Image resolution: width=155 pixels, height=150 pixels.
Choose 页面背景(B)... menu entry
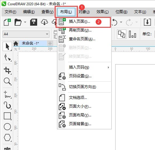click(x=85, y=124)
